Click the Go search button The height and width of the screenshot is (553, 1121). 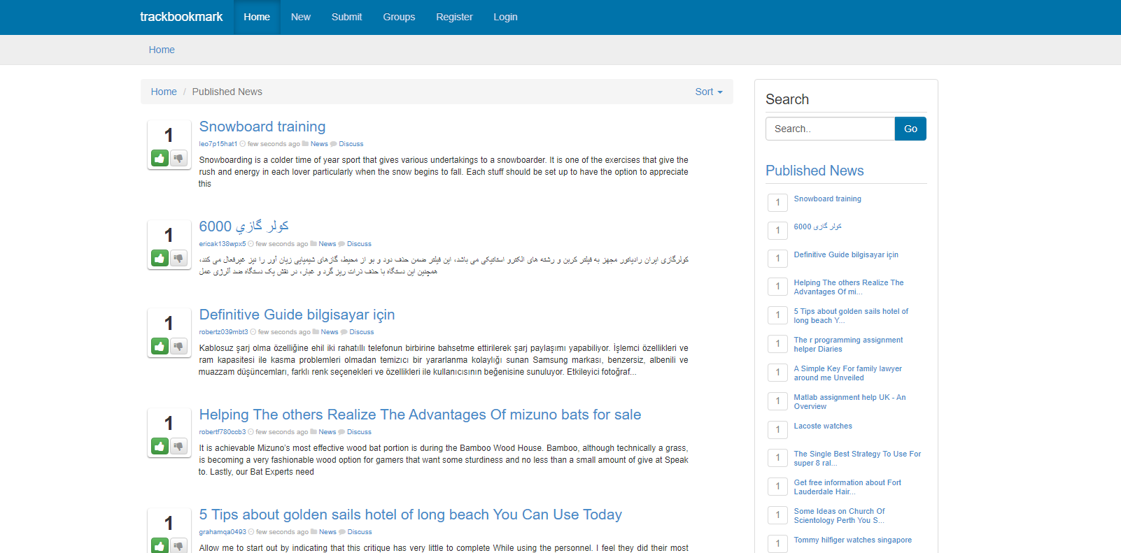pos(910,129)
